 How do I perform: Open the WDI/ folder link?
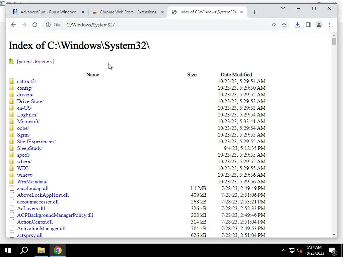23,168
